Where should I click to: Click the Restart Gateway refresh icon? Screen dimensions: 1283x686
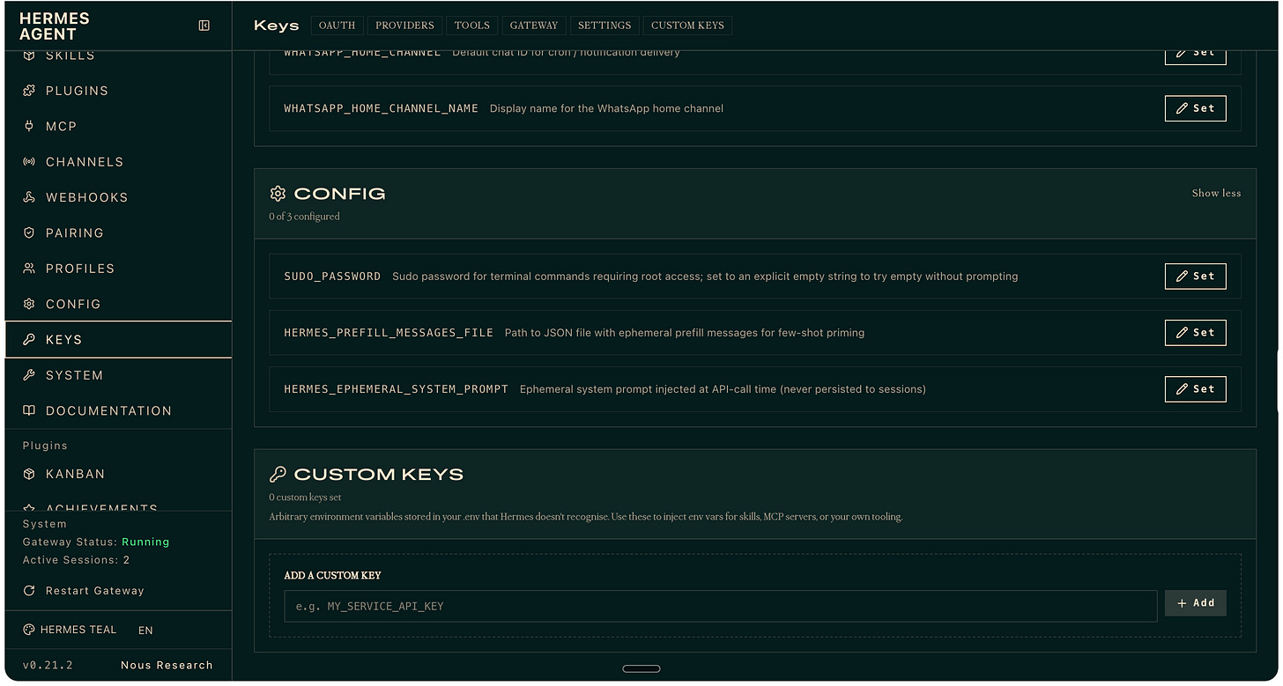point(29,591)
